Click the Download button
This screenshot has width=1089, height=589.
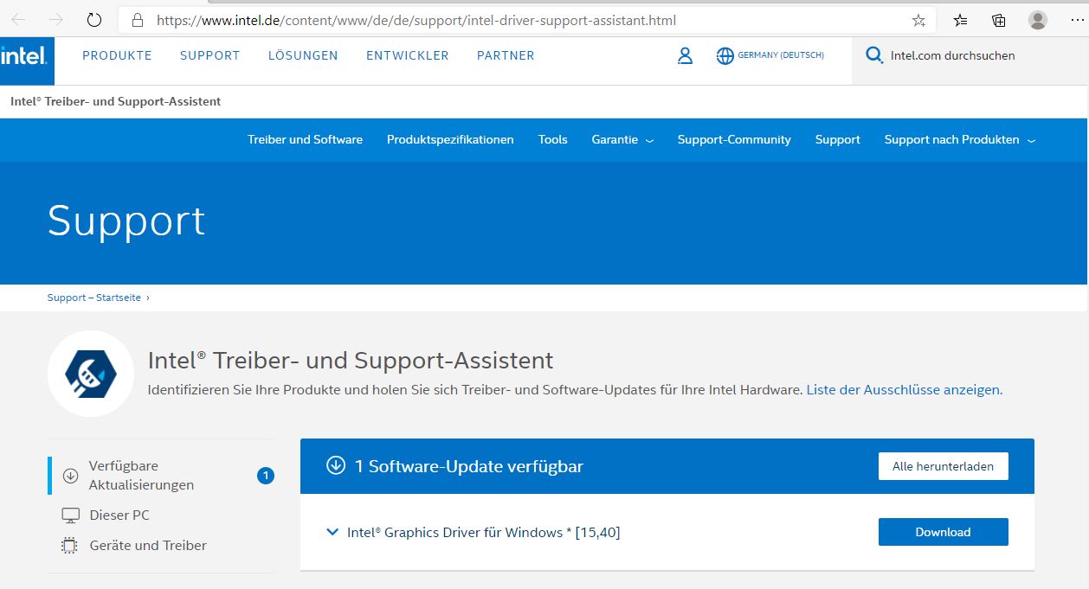pyautogui.click(x=943, y=532)
